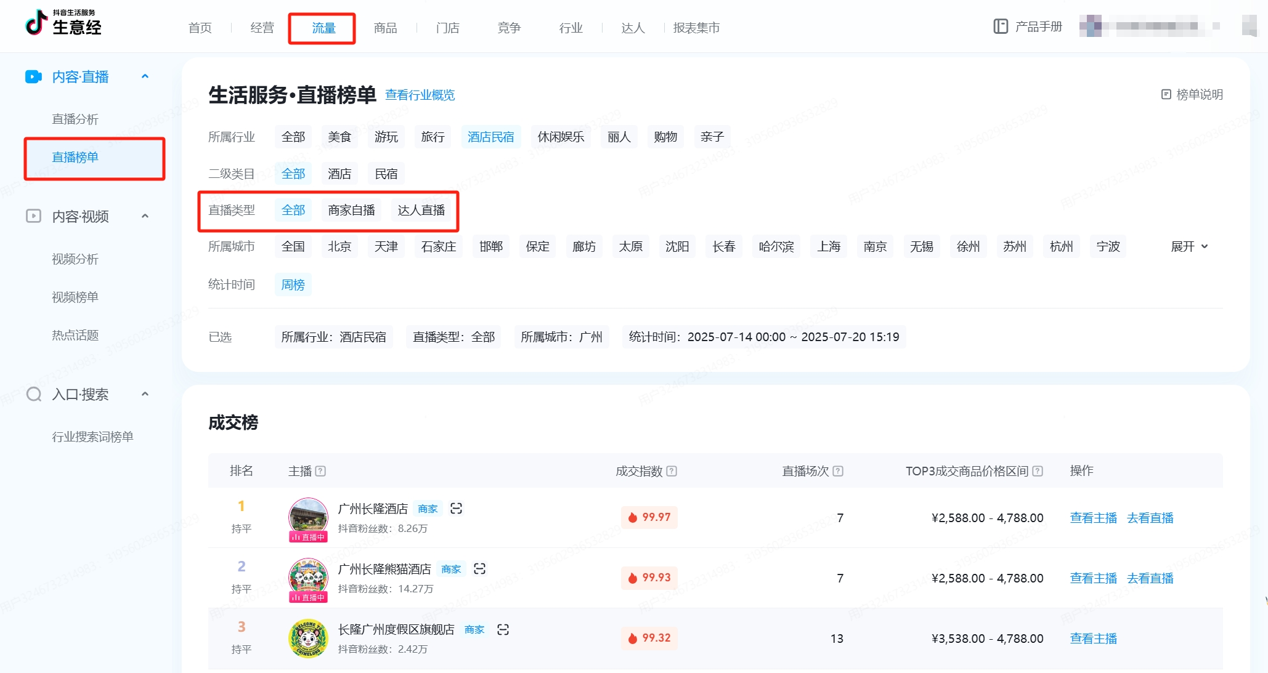This screenshot has width=1268, height=673.
Task: Click the scan icon beside 长隆广州度假区旗舰店
Action: (503, 629)
